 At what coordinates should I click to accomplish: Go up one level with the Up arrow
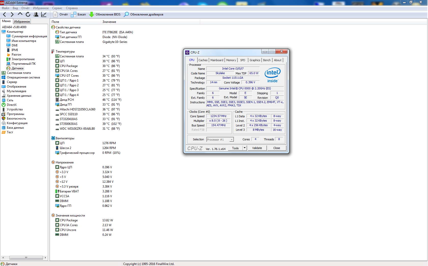20,14
